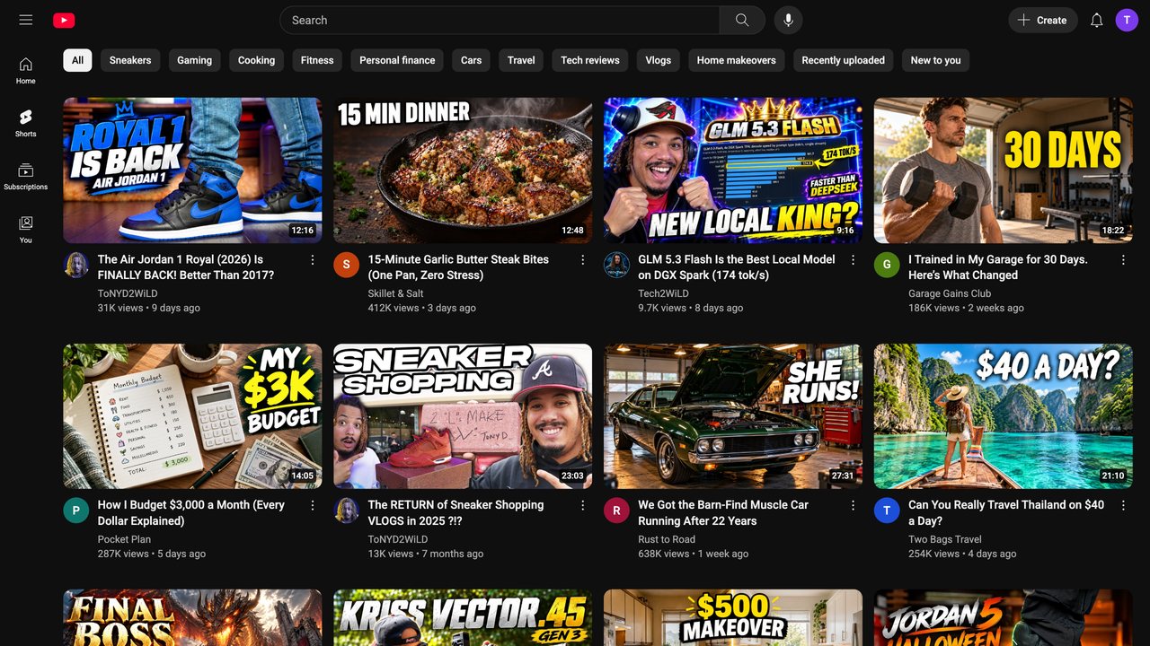This screenshot has height=646, width=1150.
Task: Click the YouTube logo
Action: coord(64,20)
